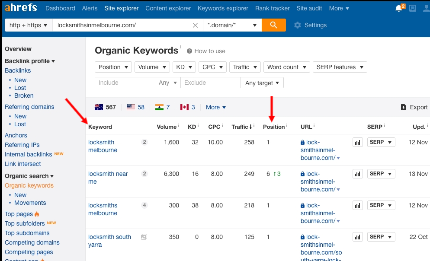Image resolution: width=430 pixels, height=261 pixels.
Task: Open the Traffic filter dropdown
Action: point(245,67)
